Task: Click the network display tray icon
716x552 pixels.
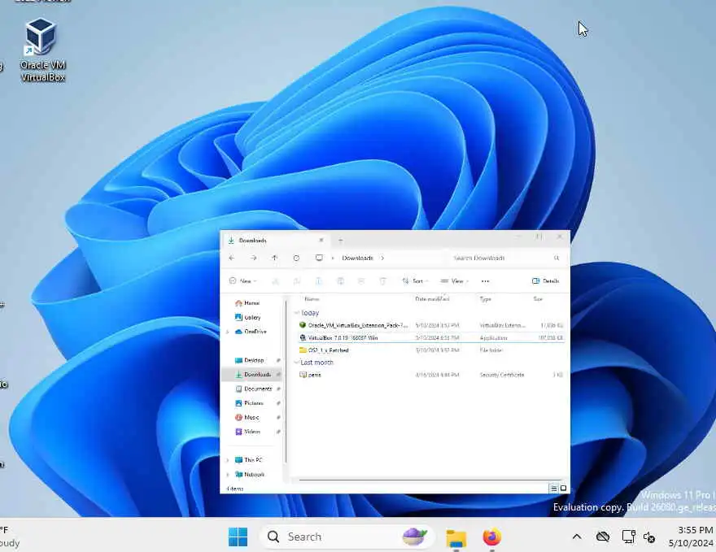Action: point(628,537)
